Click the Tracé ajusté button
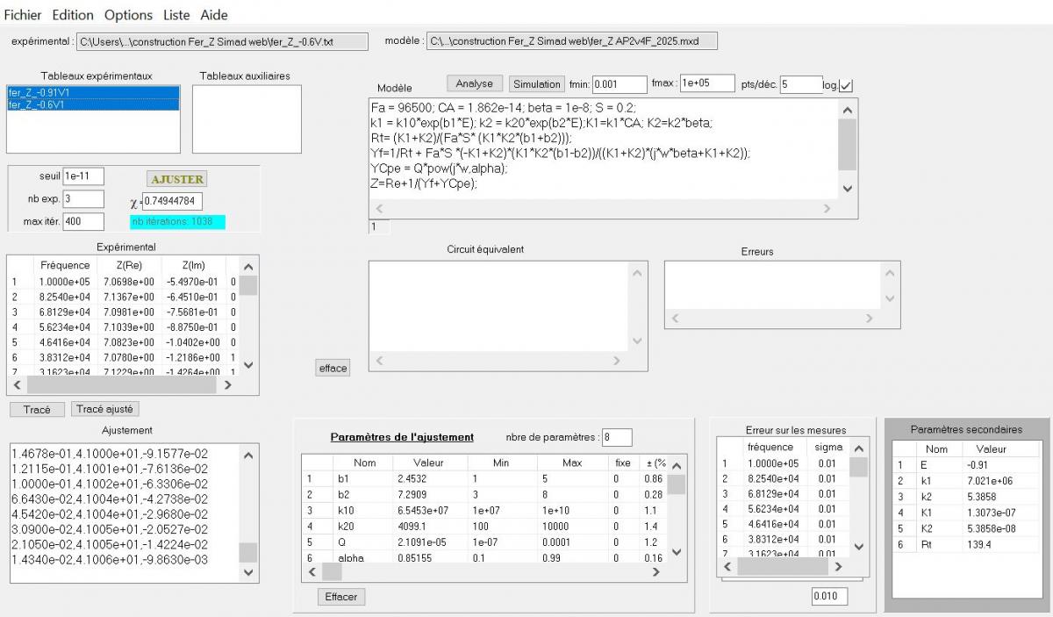This screenshot has width=1053, height=617. (105, 409)
